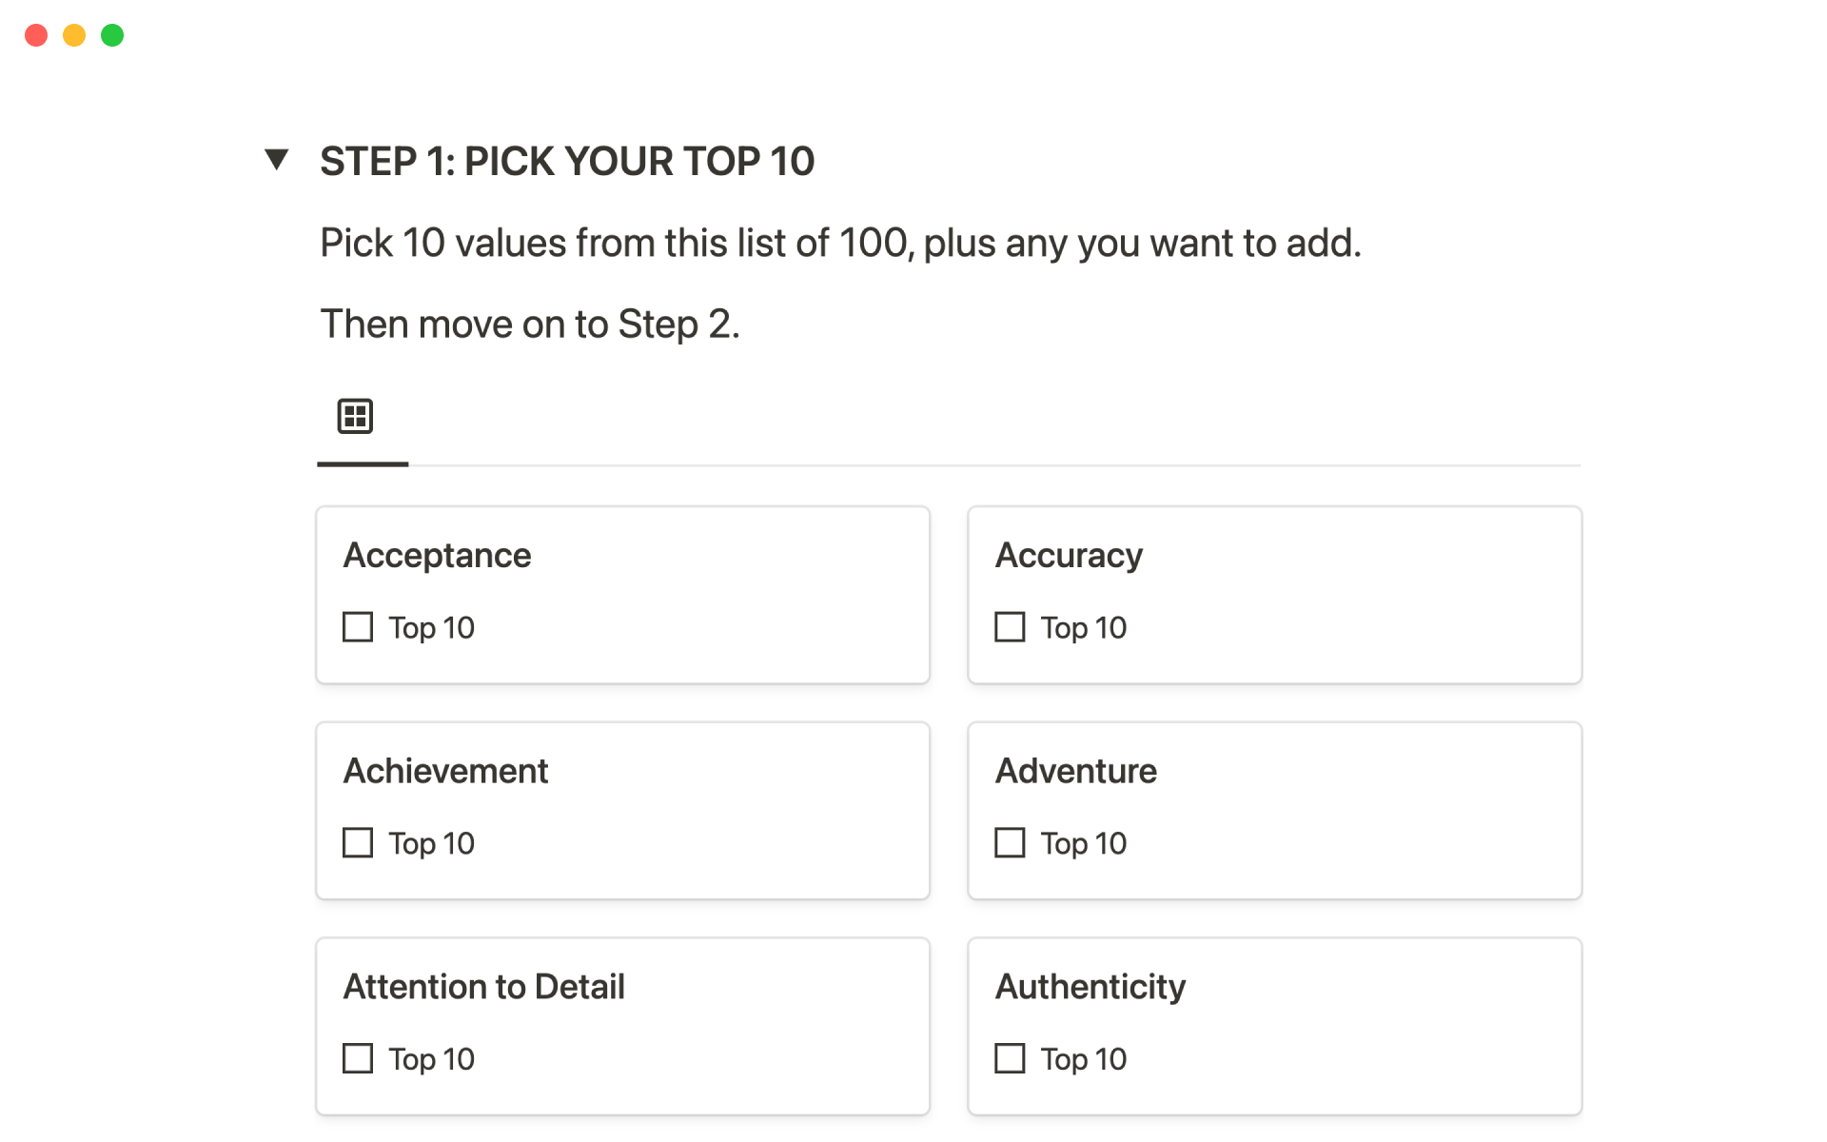Open the Accuracy card title
This screenshot has width=1827, height=1142.
tap(1069, 556)
